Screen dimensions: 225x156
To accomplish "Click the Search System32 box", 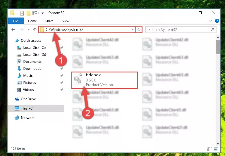I will coord(181,30).
